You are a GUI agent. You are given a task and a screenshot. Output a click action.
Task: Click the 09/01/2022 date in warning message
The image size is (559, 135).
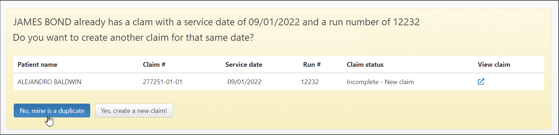pyautogui.click(x=274, y=22)
